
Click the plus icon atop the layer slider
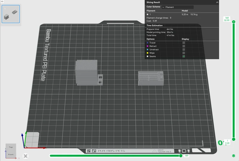(x=234, y=22)
